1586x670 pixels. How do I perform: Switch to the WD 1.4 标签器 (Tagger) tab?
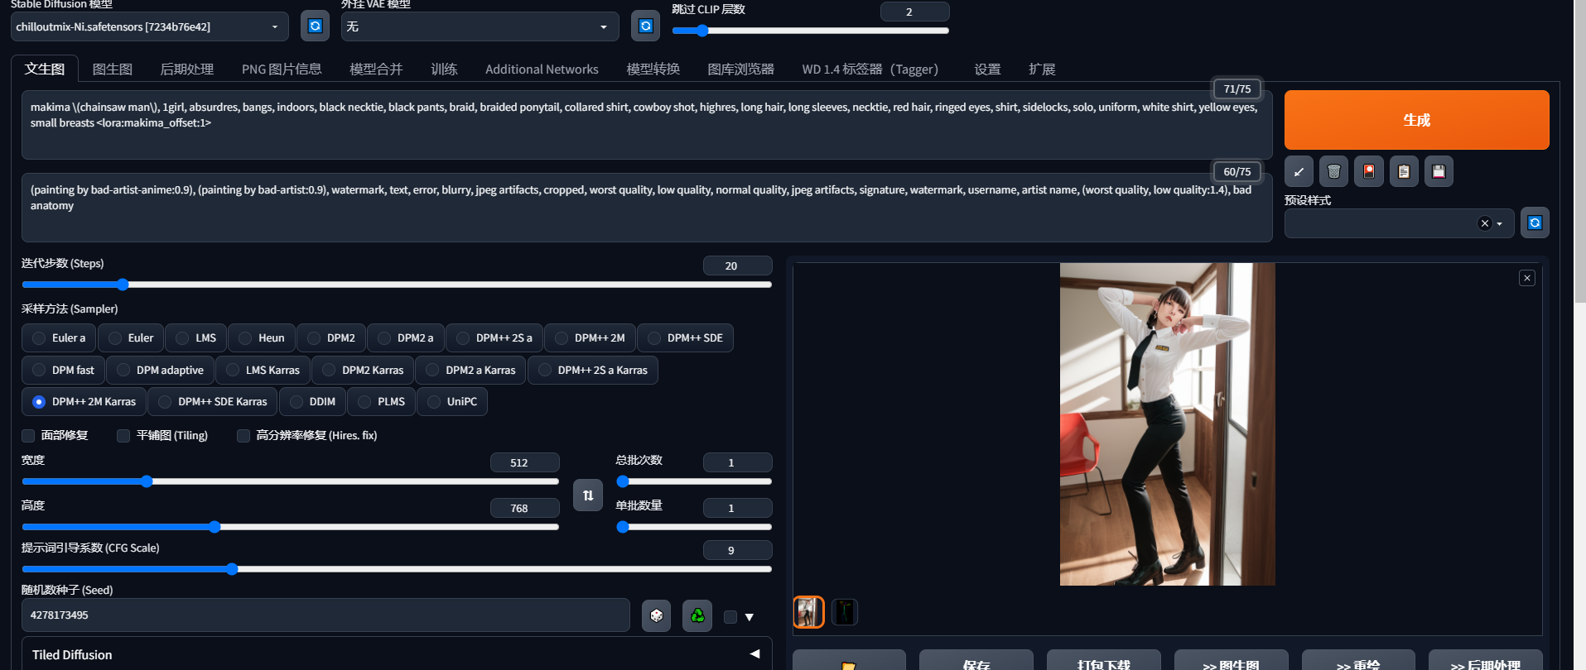[870, 69]
